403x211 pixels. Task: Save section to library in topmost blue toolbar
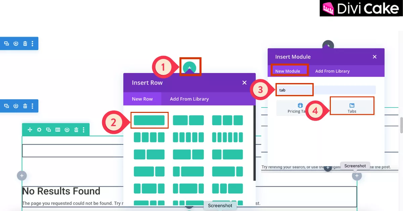(16, 44)
